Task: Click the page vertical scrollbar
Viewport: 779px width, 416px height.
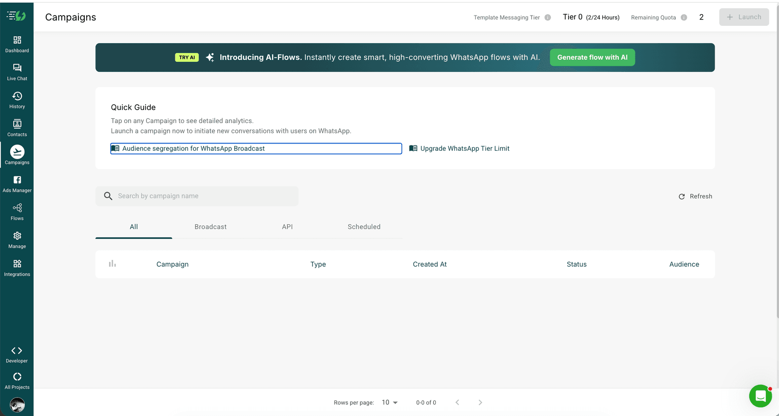Action: [x=777, y=161]
